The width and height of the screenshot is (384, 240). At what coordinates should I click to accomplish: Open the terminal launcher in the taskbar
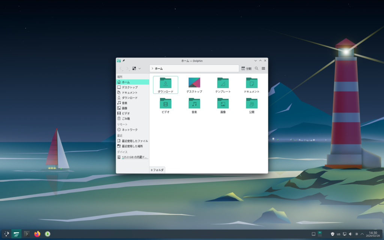27,234
